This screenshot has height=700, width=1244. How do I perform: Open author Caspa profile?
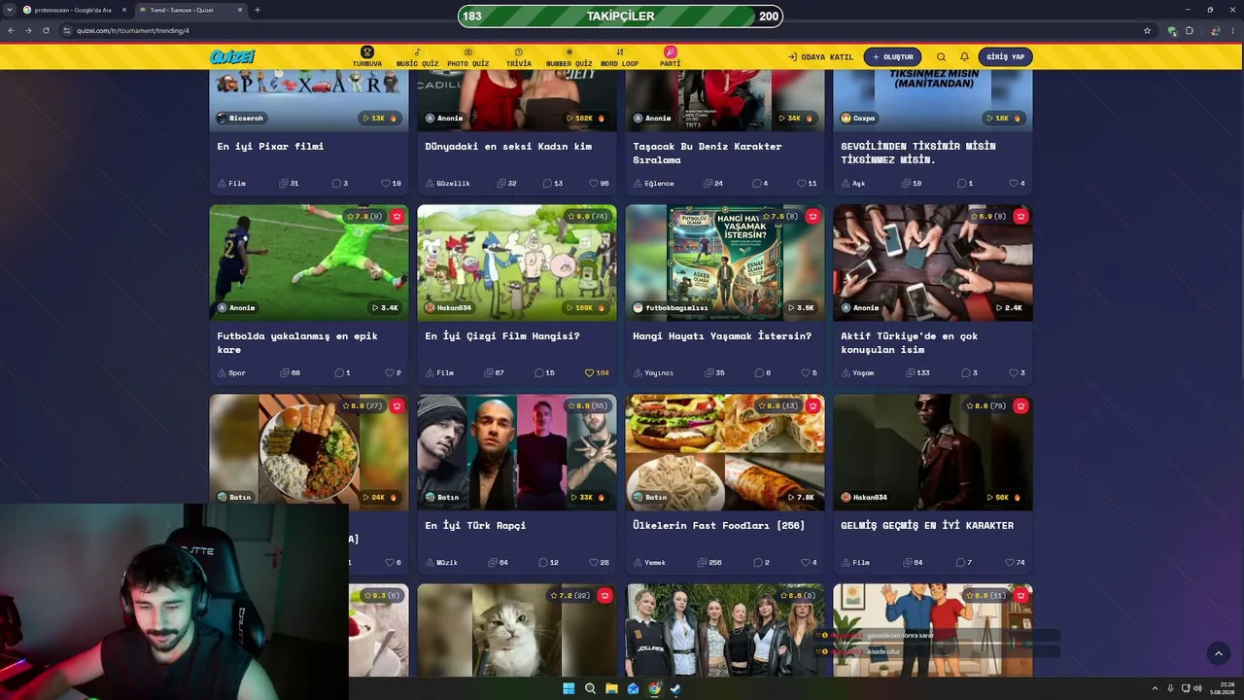coord(858,118)
